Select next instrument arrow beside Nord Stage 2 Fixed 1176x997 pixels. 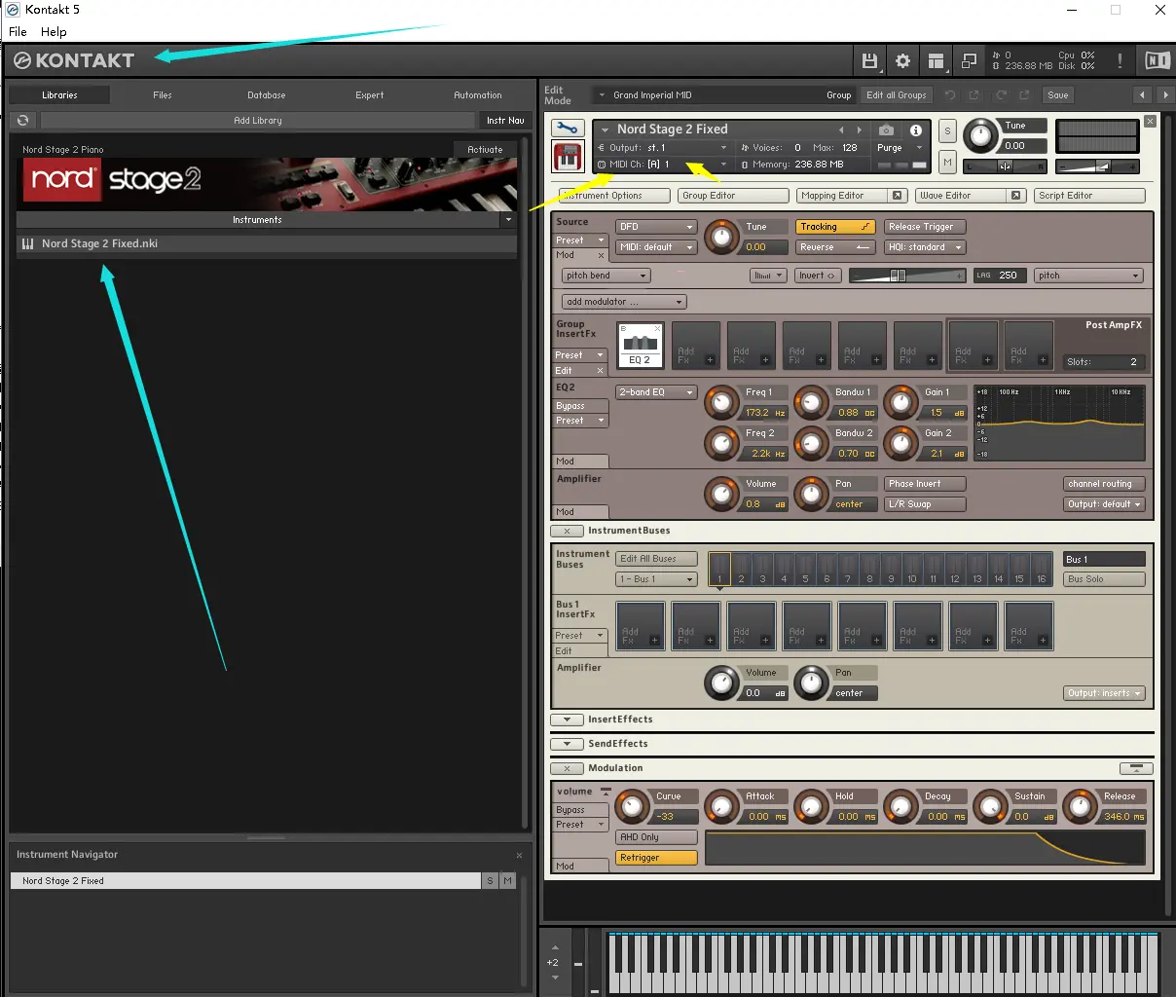pyautogui.click(x=859, y=129)
